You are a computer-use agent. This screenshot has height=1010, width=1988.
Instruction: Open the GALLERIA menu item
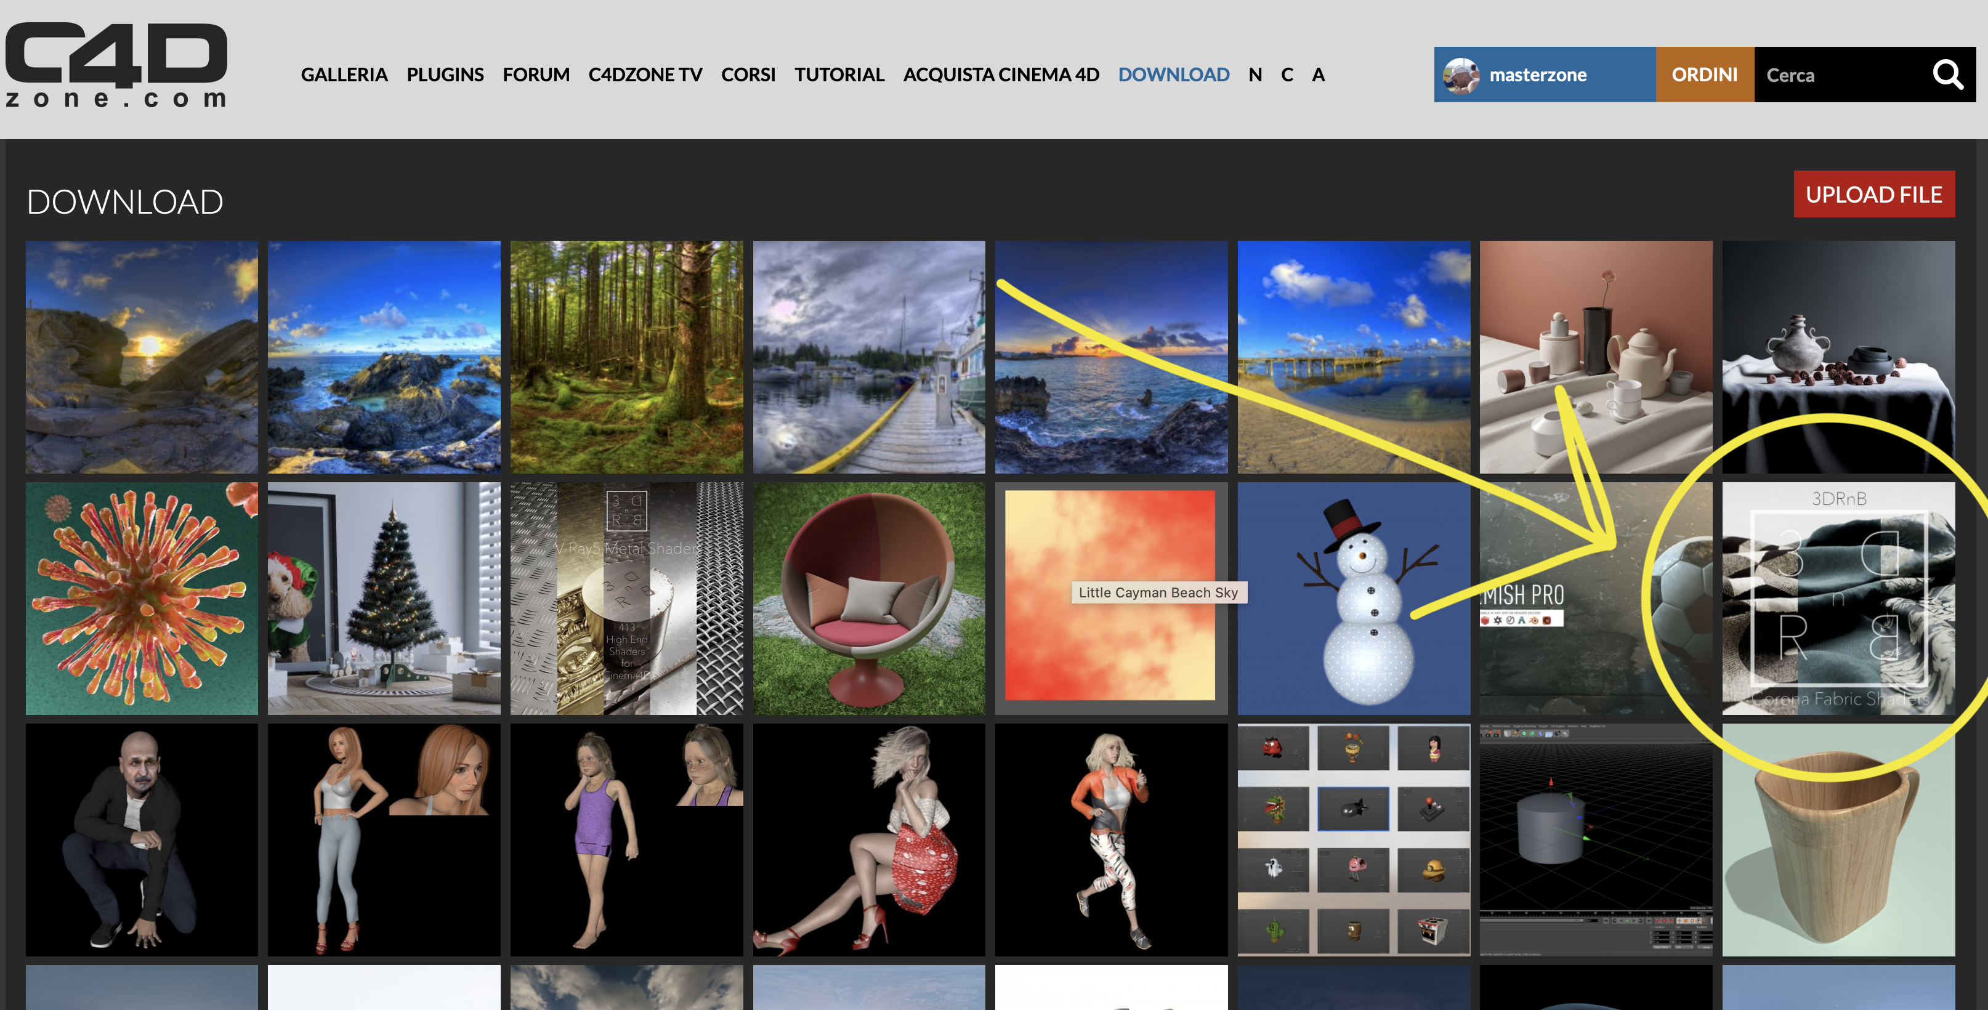[x=344, y=75]
